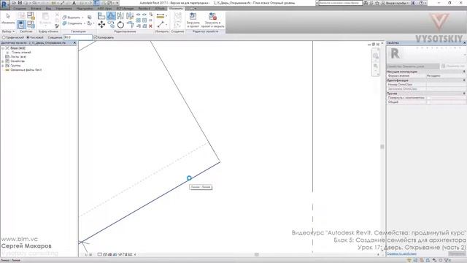Select Sheets (all) in Project Browser
467x263 pixels.
(x=18, y=57)
